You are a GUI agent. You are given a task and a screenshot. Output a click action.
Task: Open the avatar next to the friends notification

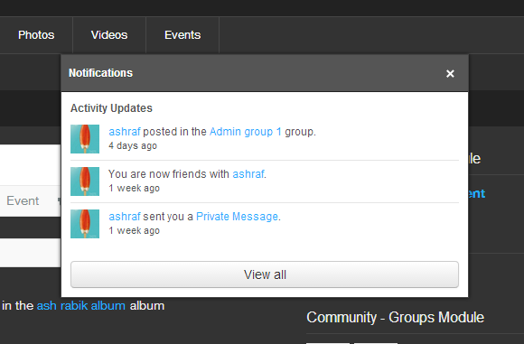click(x=85, y=181)
